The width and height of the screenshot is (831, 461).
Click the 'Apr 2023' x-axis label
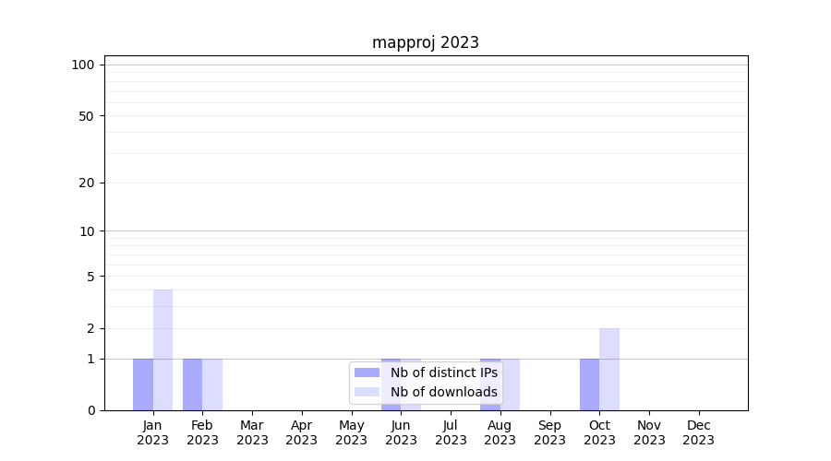(x=302, y=432)
